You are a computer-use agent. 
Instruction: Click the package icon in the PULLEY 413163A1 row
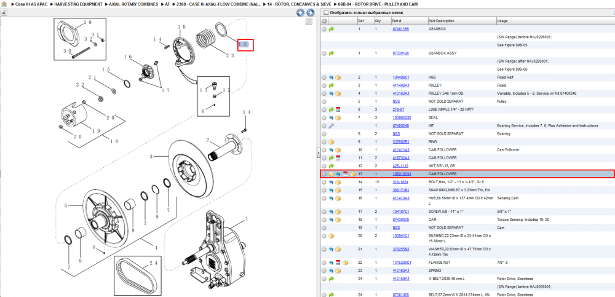point(338,93)
